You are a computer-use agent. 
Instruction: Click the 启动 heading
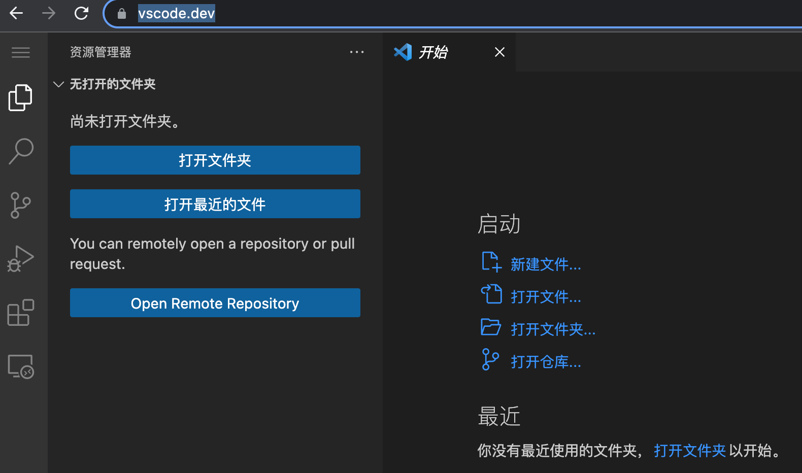[499, 224]
